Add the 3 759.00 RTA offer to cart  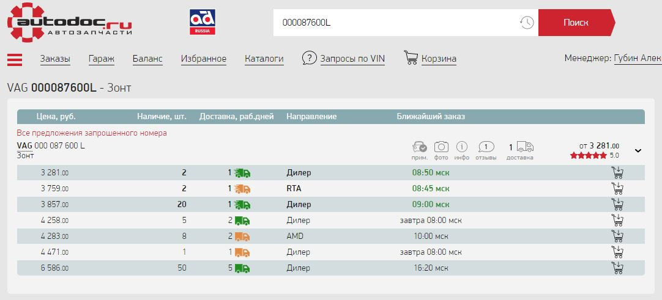coord(617,189)
